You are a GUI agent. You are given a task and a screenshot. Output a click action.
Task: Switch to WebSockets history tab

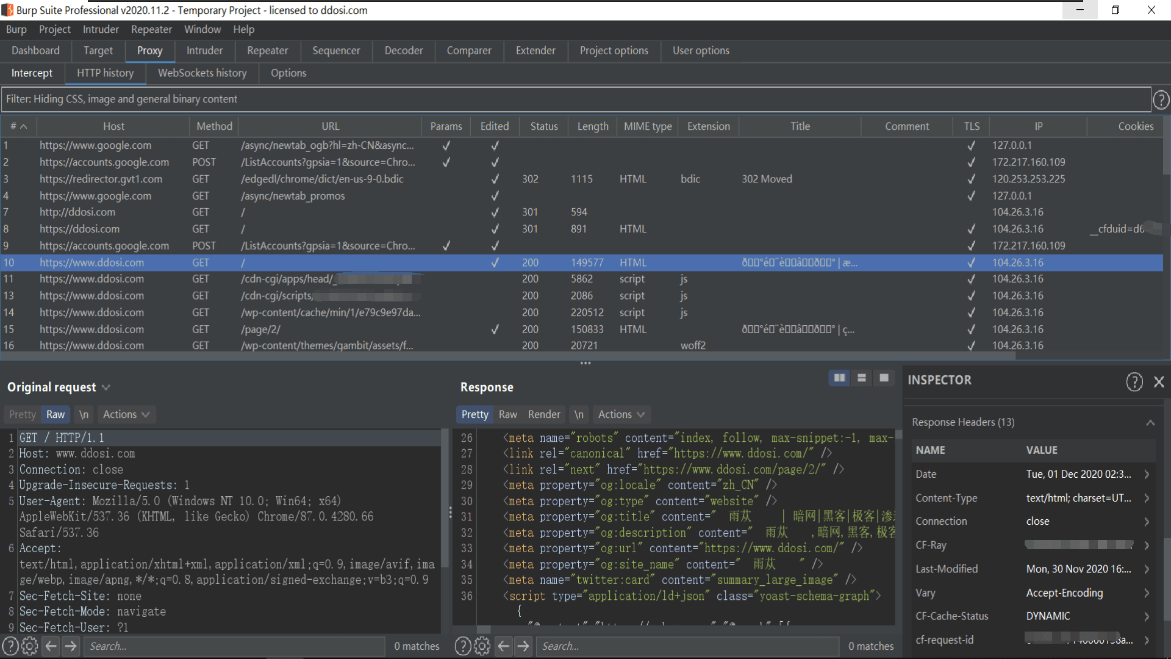(x=202, y=73)
